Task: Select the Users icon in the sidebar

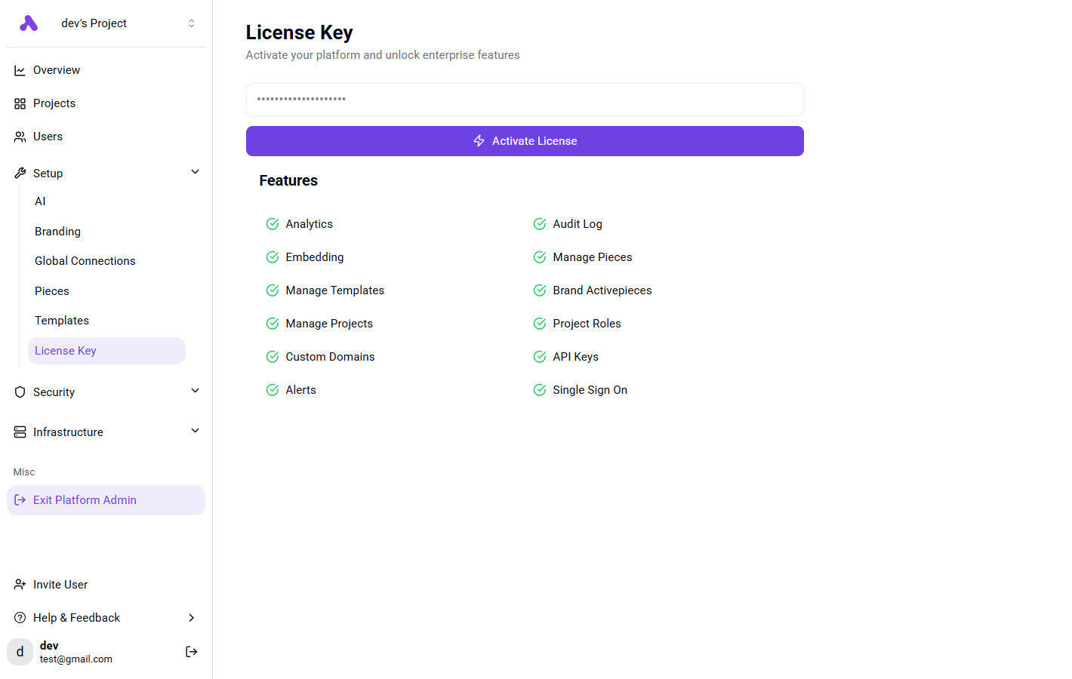Action: 20,136
